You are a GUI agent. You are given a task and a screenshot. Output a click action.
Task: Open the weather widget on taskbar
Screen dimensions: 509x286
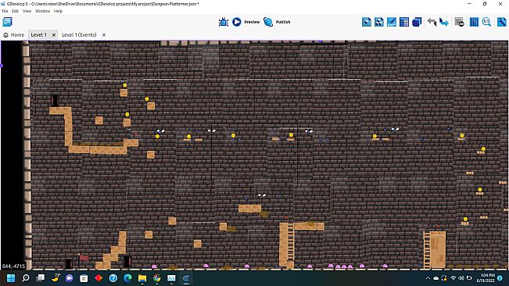(x=56, y=278)
